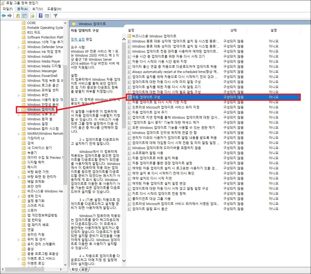Image resolution: width=311 pixels, height=274 pixels.
Task: Click the Forward arrow toolbar icon
Action: pos(10,16)
